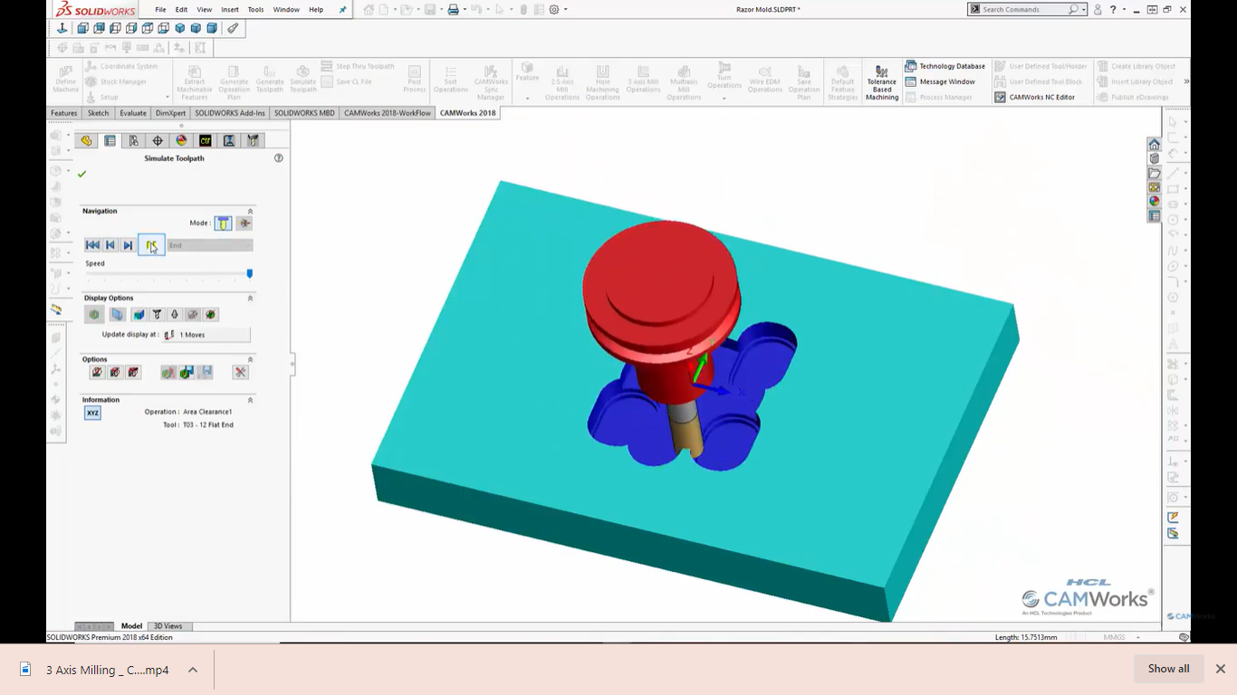This screenshot has width=1237, height=695.
Task: Open Tolerance Based Machining tool
Action: point(881,82)
